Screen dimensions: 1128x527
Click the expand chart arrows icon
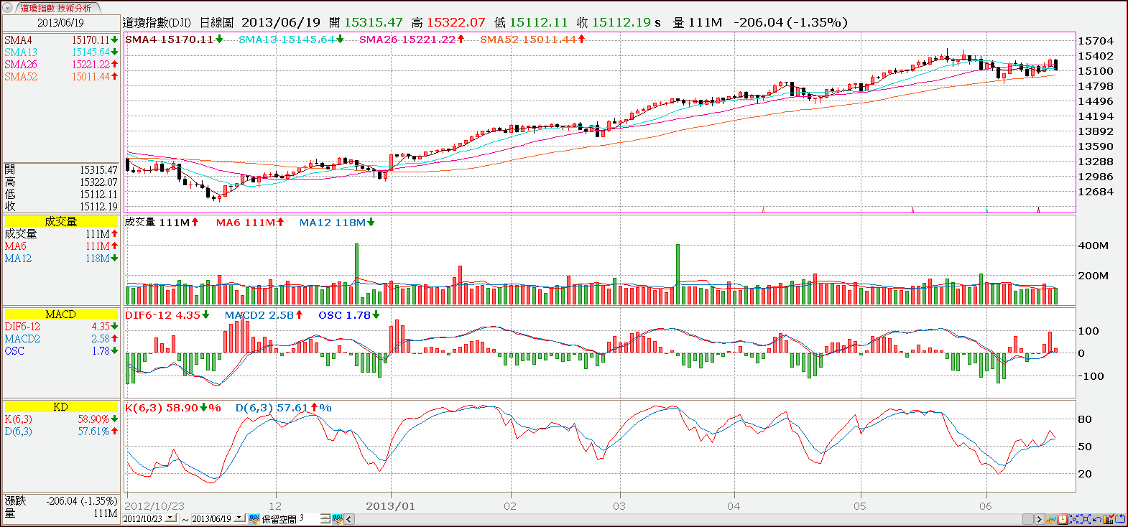coord(1086,518)
